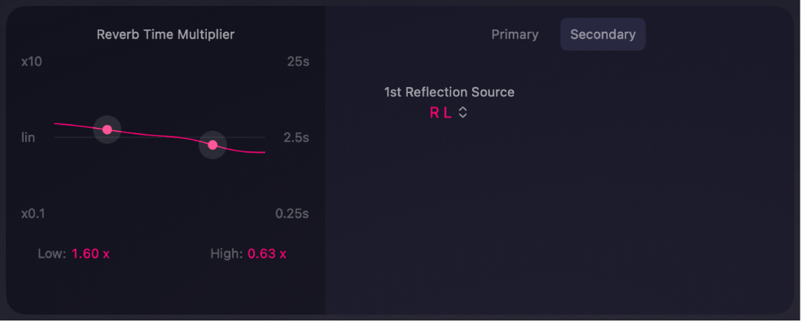Click the High 0.63 x value field
The image size is (802, 322).
click(267, 254)
